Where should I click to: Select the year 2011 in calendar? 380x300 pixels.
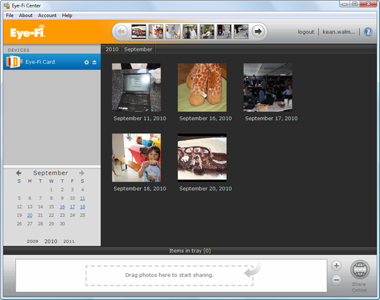pos(69,241)
